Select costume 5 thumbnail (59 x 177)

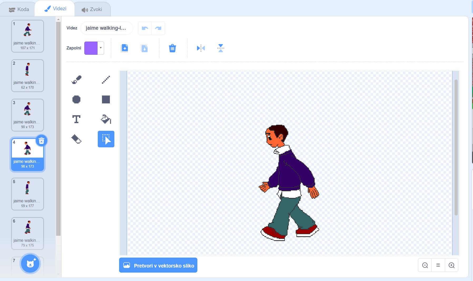pyautogui.click(x=27, y=194)
